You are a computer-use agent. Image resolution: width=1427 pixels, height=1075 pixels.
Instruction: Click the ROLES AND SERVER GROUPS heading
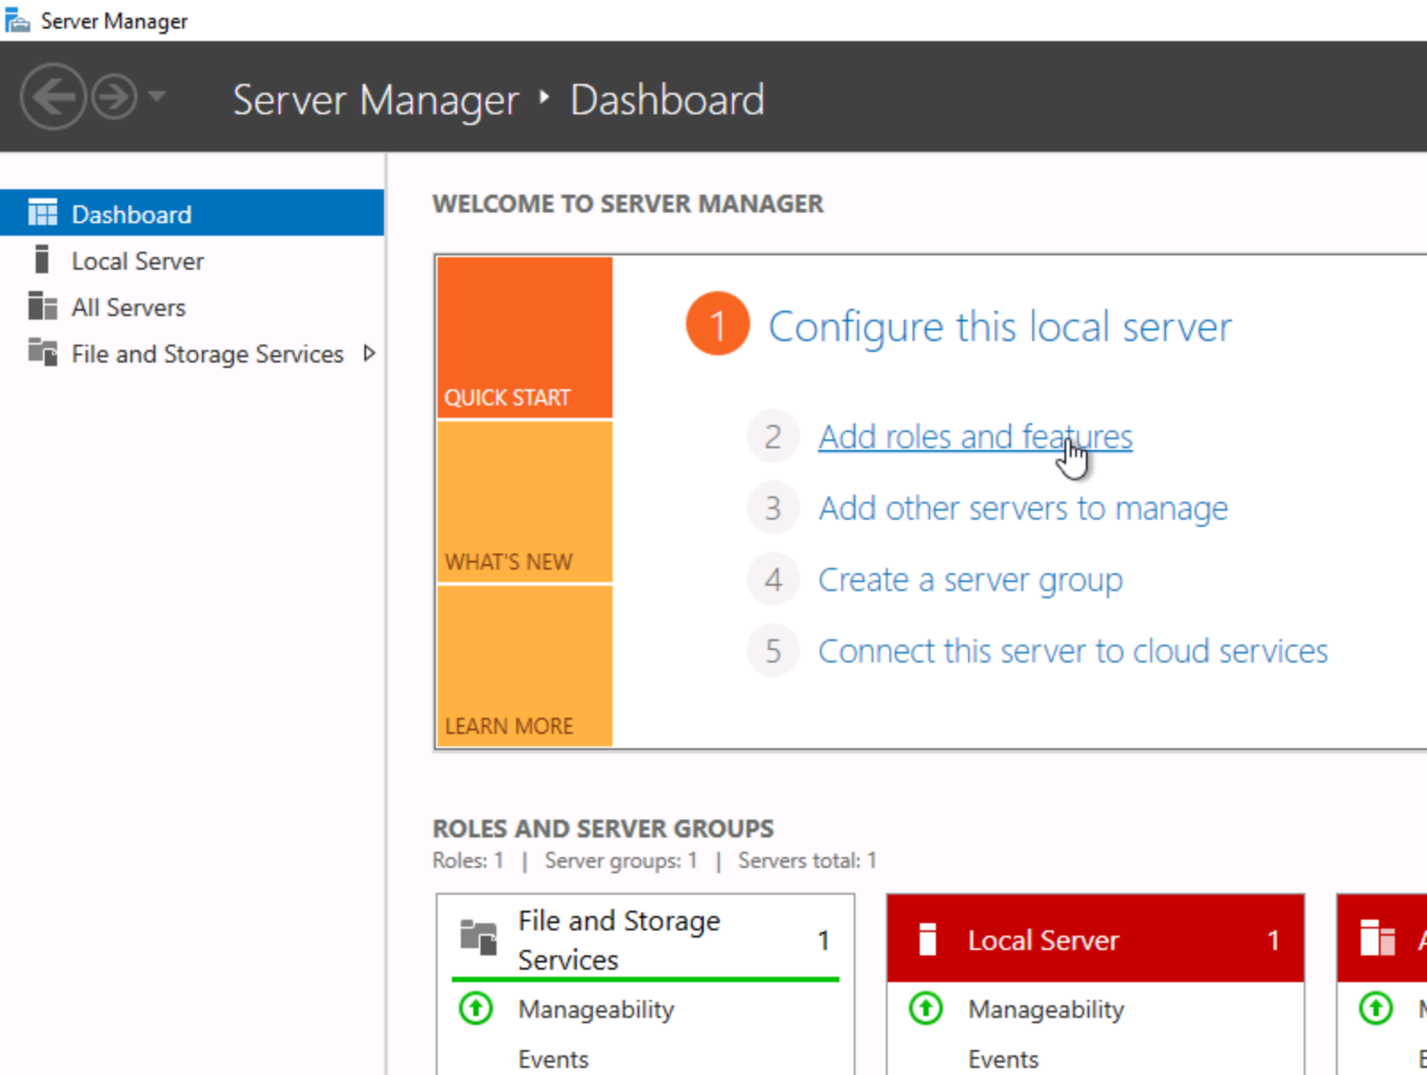point(603,829)
